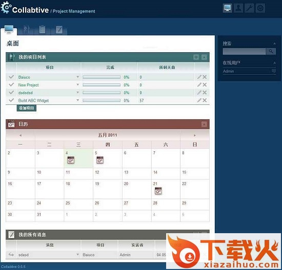Open the event icon on May 4
The image size is (282, 270).
point(71,160)
